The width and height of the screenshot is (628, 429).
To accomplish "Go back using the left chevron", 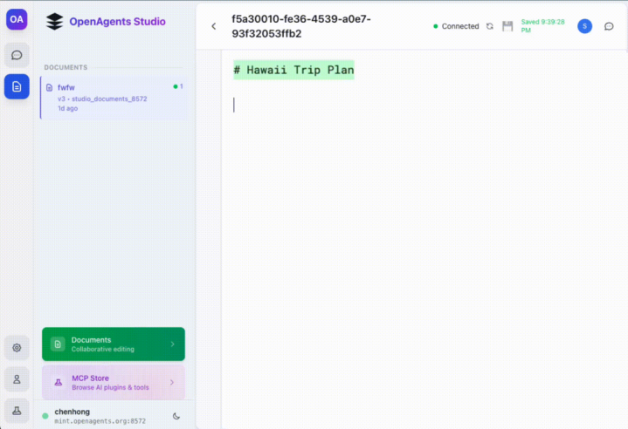I will pos(214,26).
